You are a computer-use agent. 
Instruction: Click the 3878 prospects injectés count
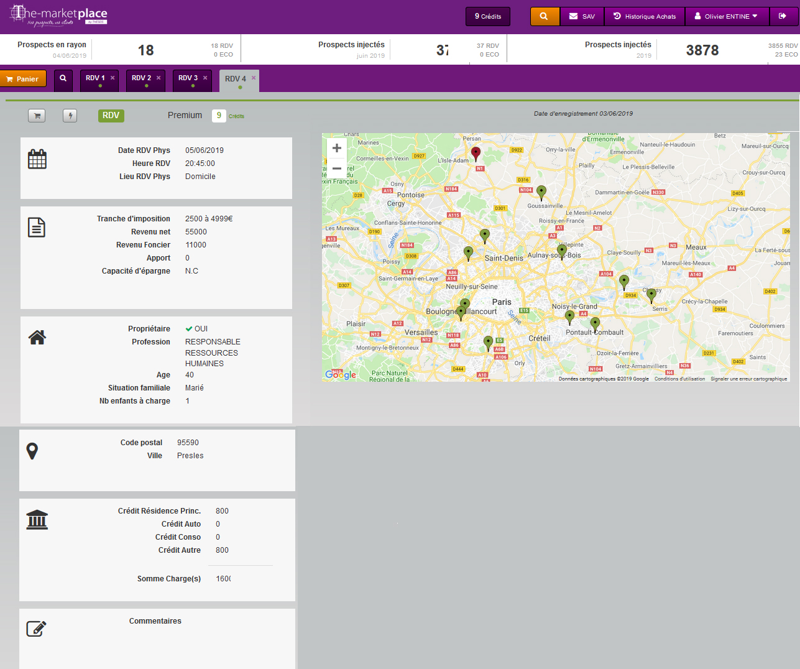click(x=702, y=50)
